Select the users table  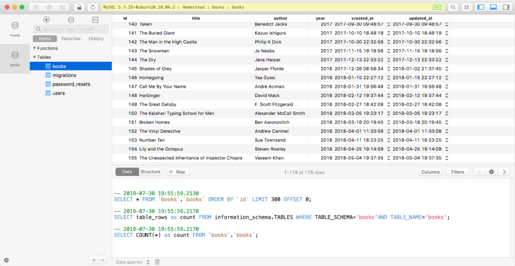(x=71, y=93)
